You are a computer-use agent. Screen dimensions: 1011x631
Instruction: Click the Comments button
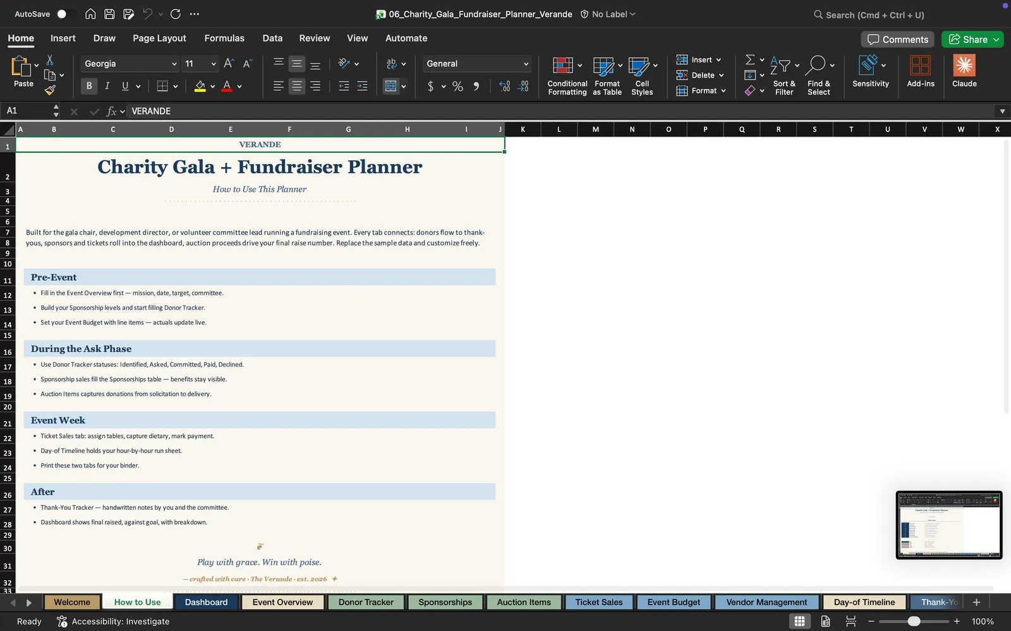[x=897, y=39]
